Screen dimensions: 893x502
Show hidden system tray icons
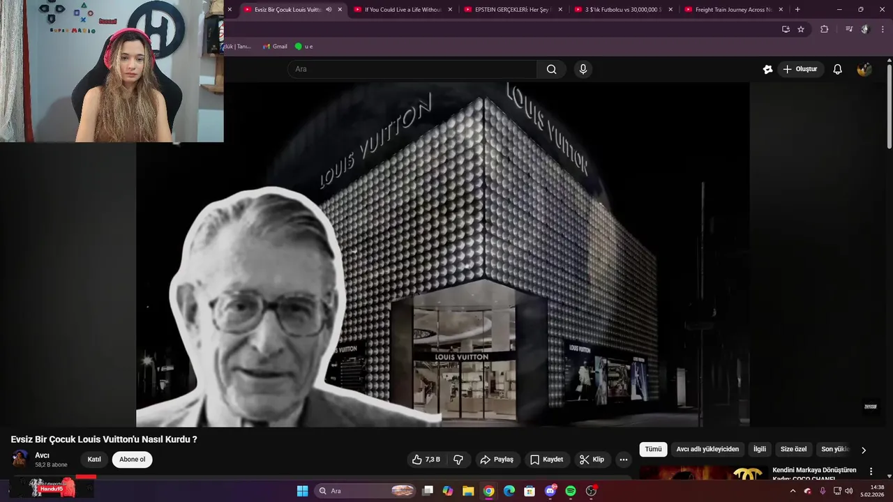tap(793, 491)
